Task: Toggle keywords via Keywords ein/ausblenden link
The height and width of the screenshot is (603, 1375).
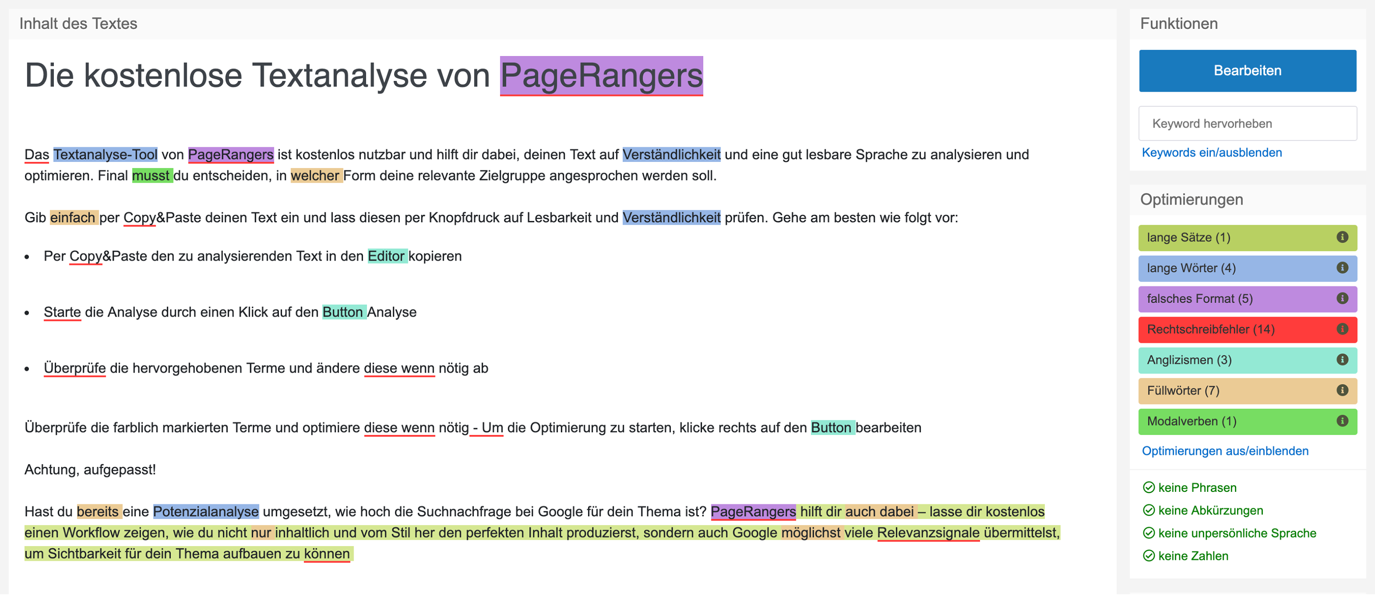Action: click(x=1211, y=153)
